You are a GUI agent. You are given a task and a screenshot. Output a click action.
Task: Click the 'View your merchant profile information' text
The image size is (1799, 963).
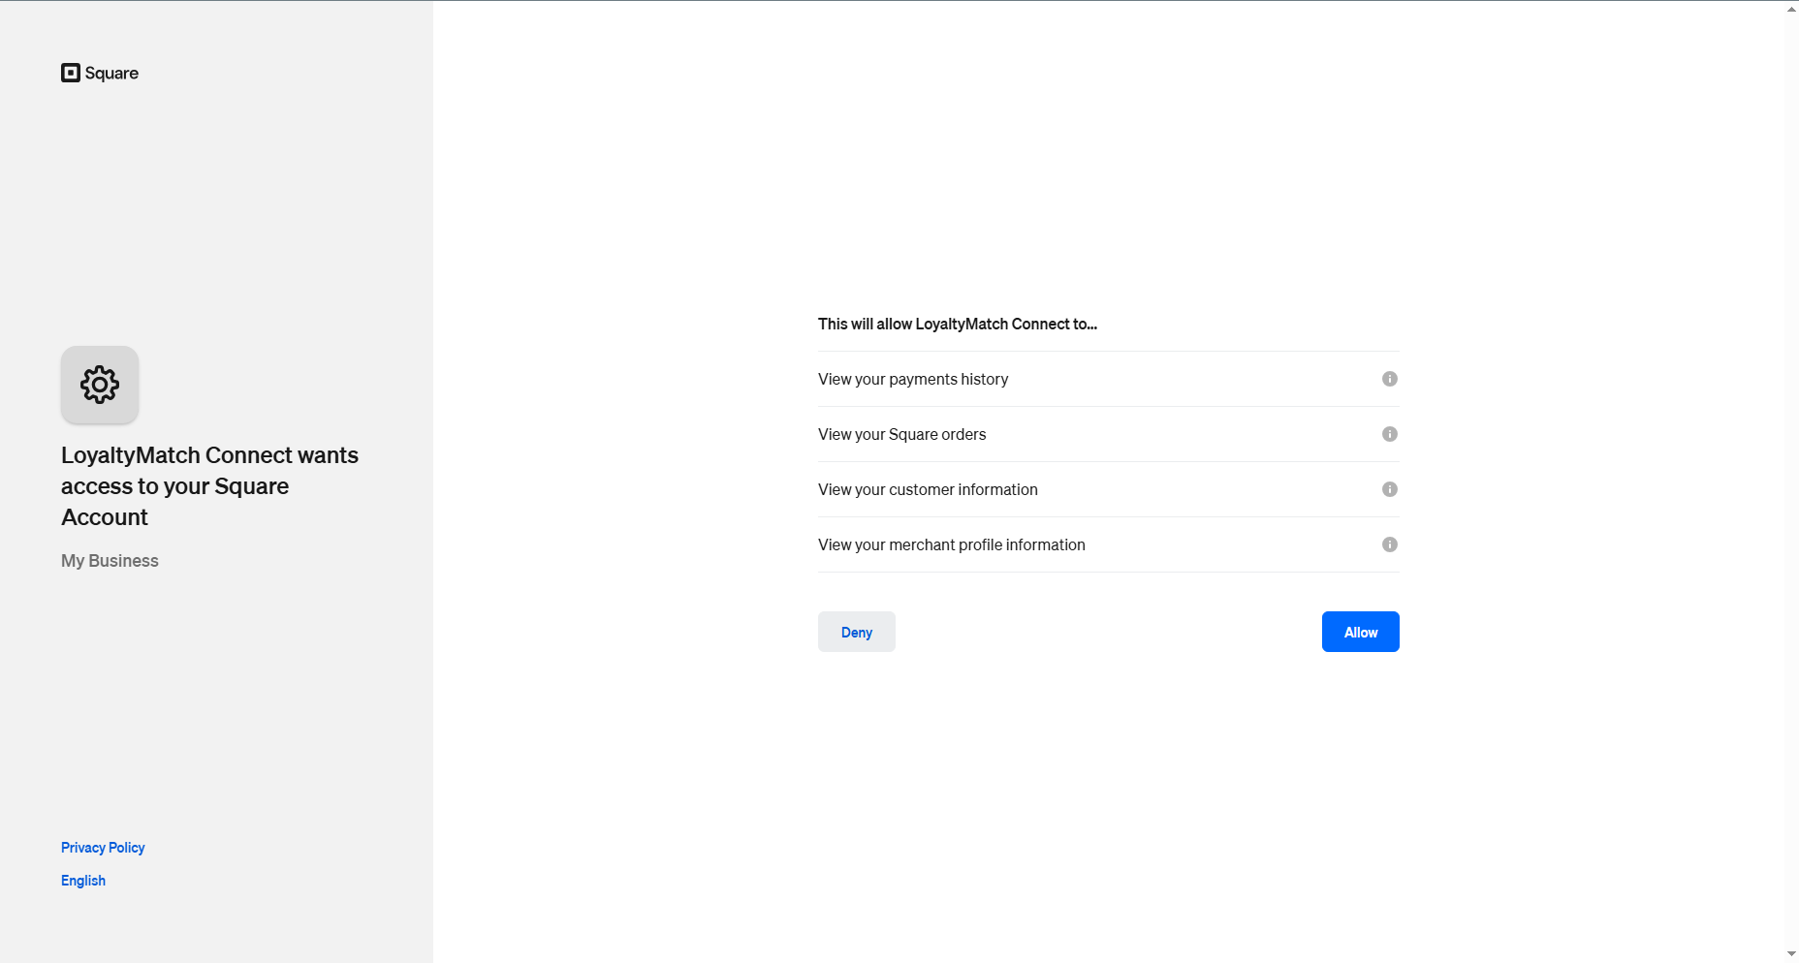click(x=952, y=544)
